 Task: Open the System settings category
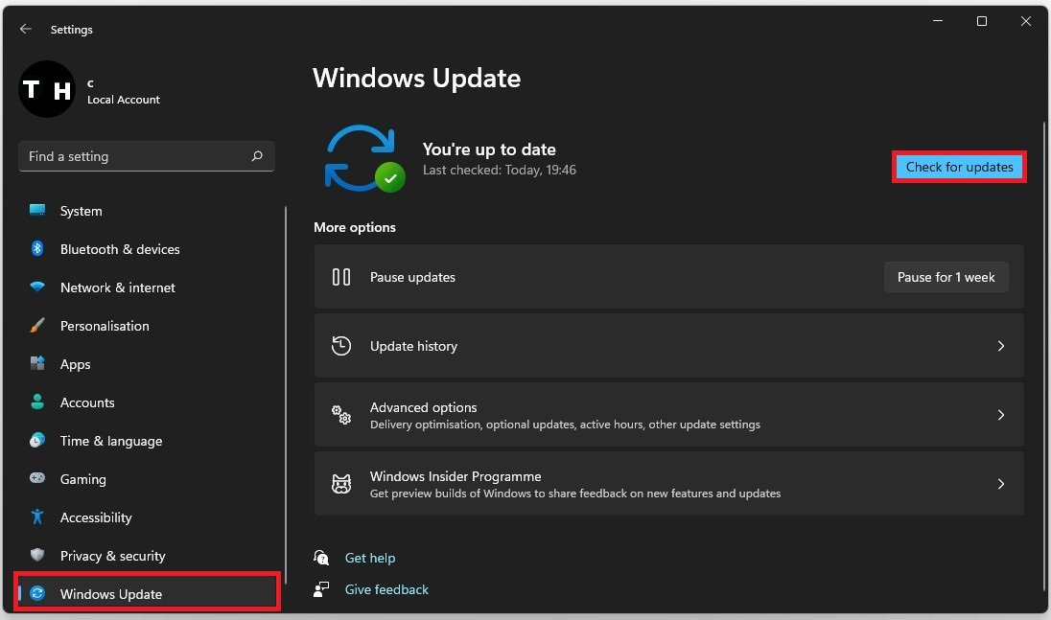pyautogui.click(x=81, y=211)
